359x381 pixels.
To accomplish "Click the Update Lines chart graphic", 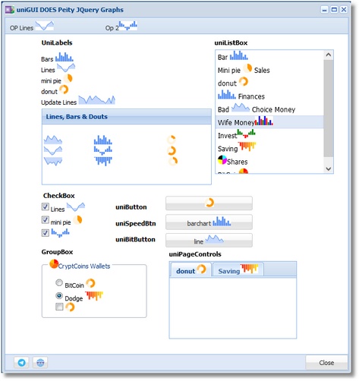I will coord(96,100).
